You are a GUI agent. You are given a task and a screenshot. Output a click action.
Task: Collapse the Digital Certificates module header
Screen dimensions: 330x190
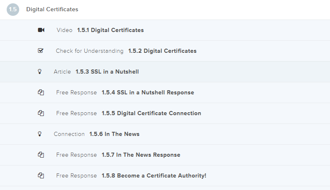[52, 9]
